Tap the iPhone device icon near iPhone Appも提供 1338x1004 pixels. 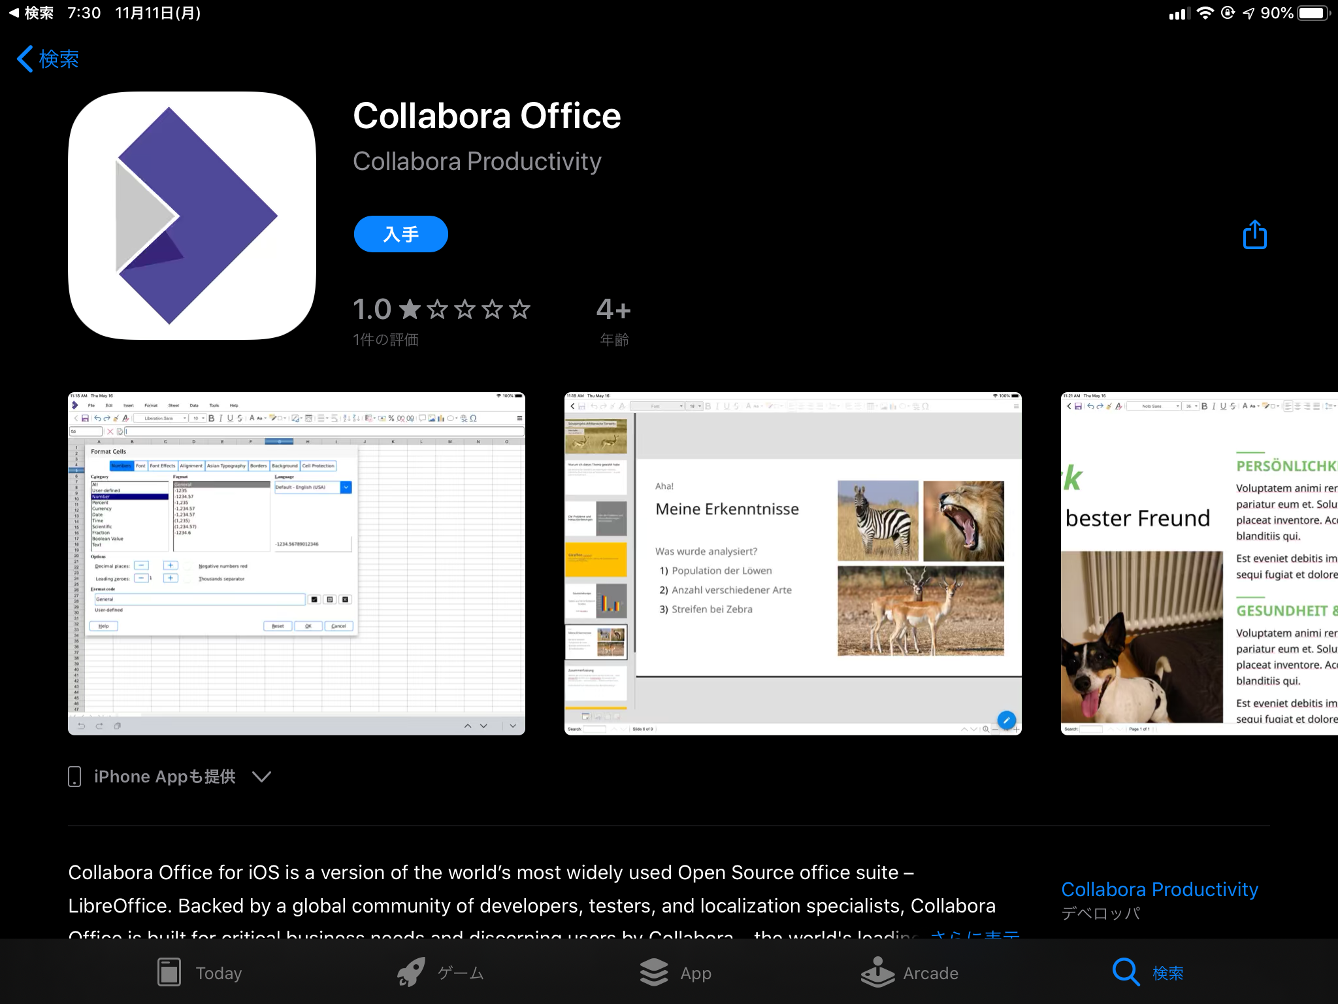pos(75,777)
